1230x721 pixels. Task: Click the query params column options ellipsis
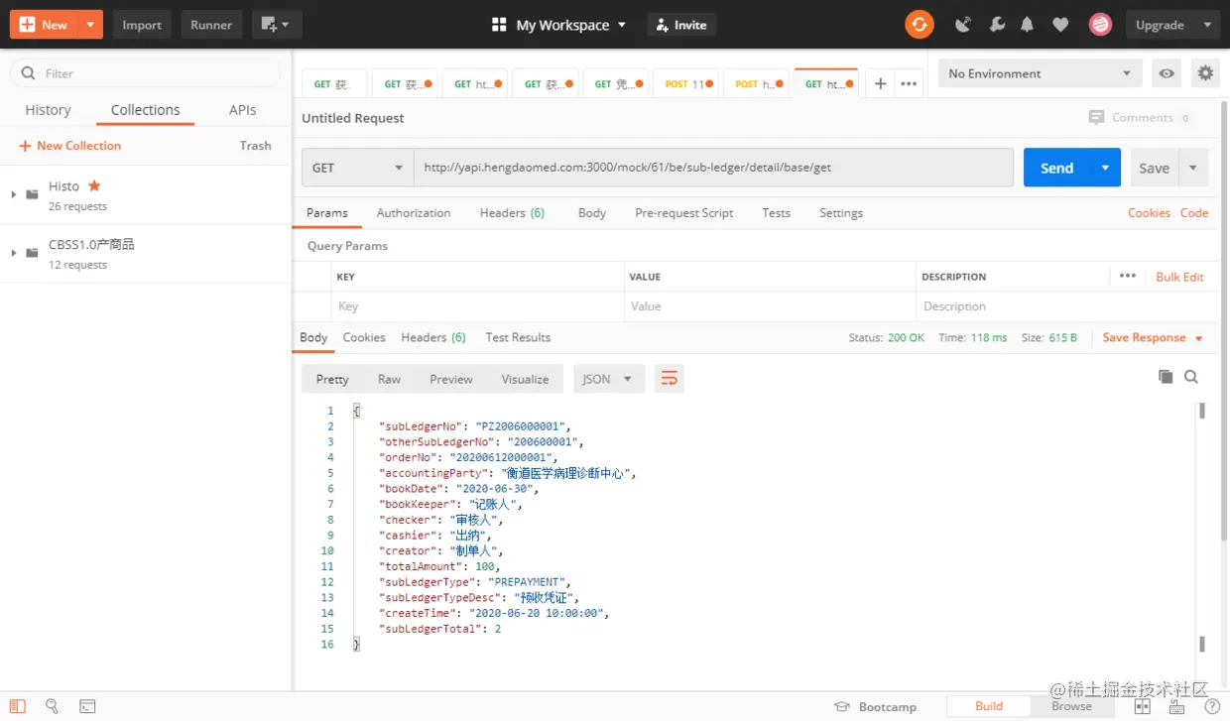(1128, 276)
